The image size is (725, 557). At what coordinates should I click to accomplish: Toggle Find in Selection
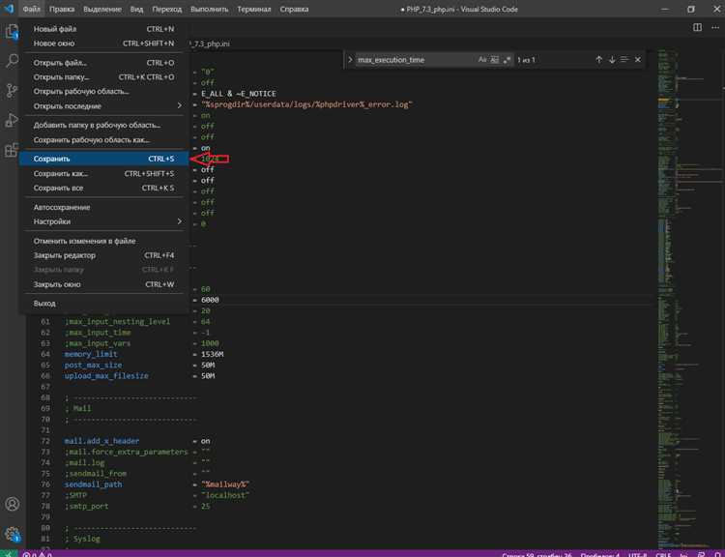(x=624, y=60)
